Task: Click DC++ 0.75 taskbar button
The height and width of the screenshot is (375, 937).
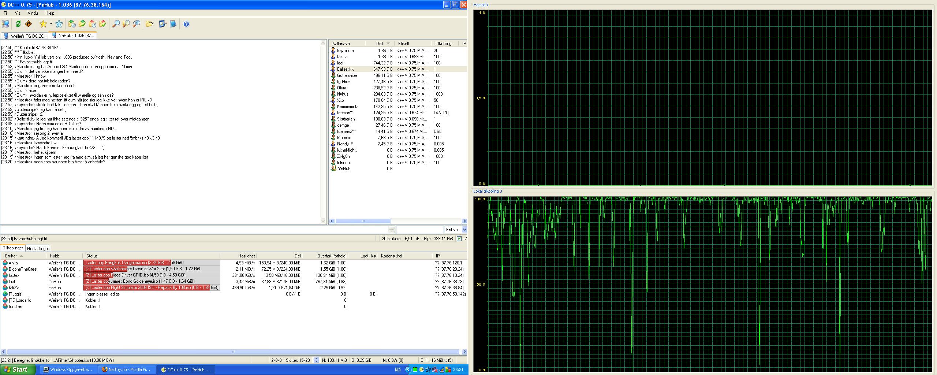Action: (x=186, y=370)
